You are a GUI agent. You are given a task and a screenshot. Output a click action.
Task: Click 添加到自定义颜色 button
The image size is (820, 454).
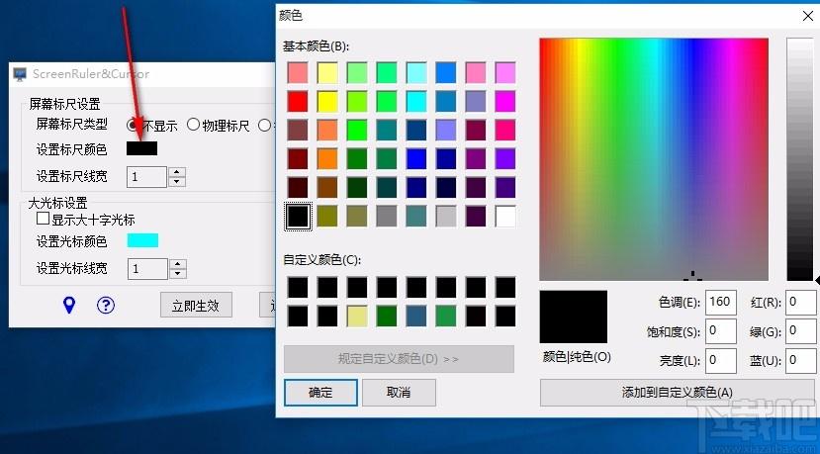677,393
